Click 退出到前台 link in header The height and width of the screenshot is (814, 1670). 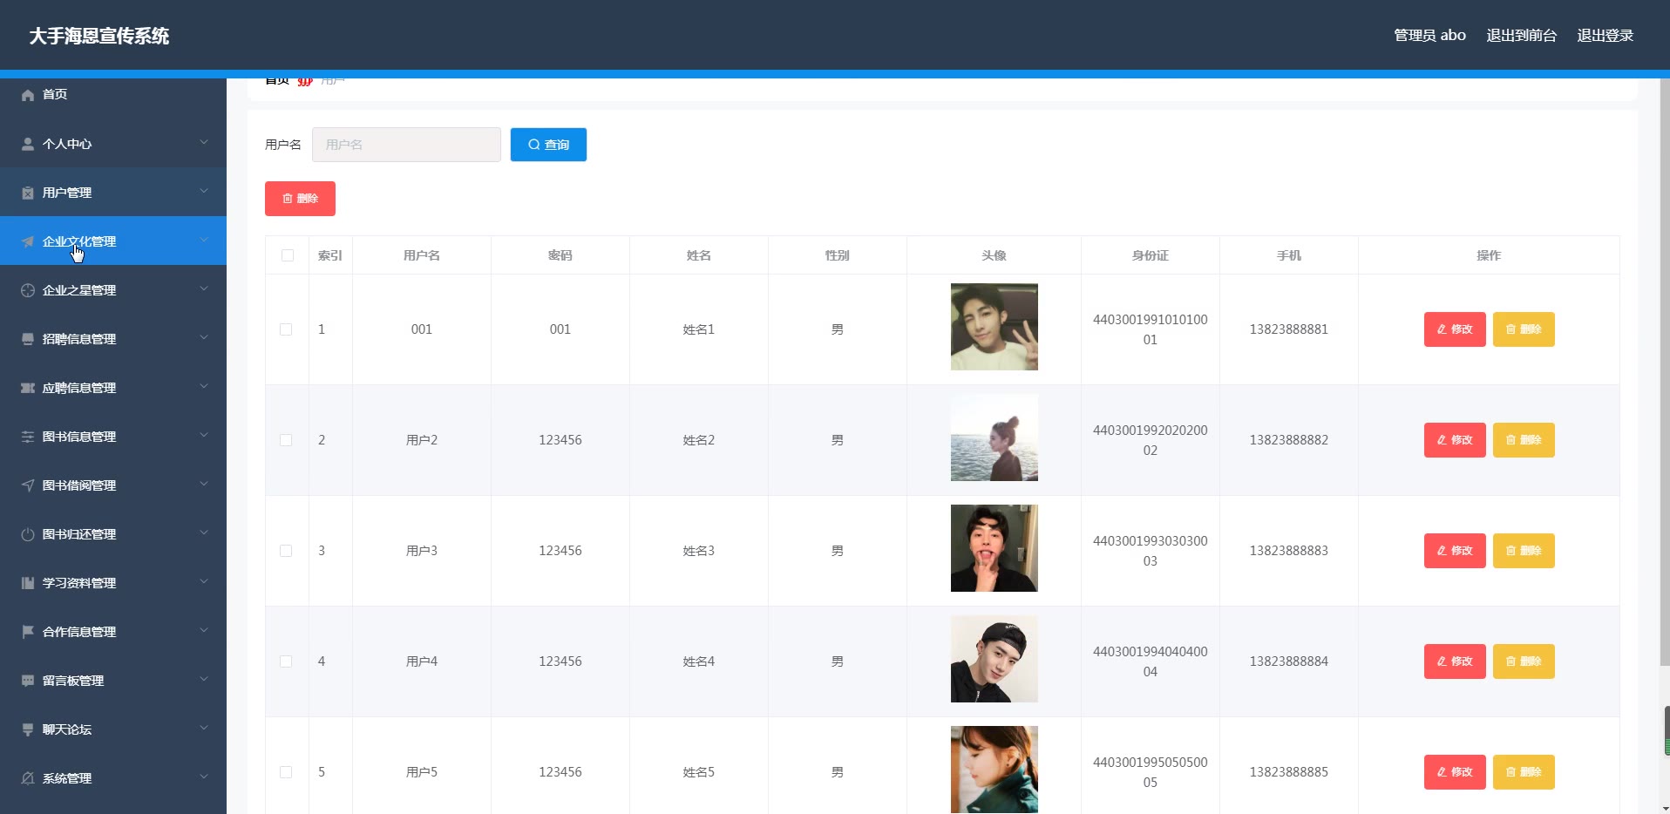point(1521,36)
